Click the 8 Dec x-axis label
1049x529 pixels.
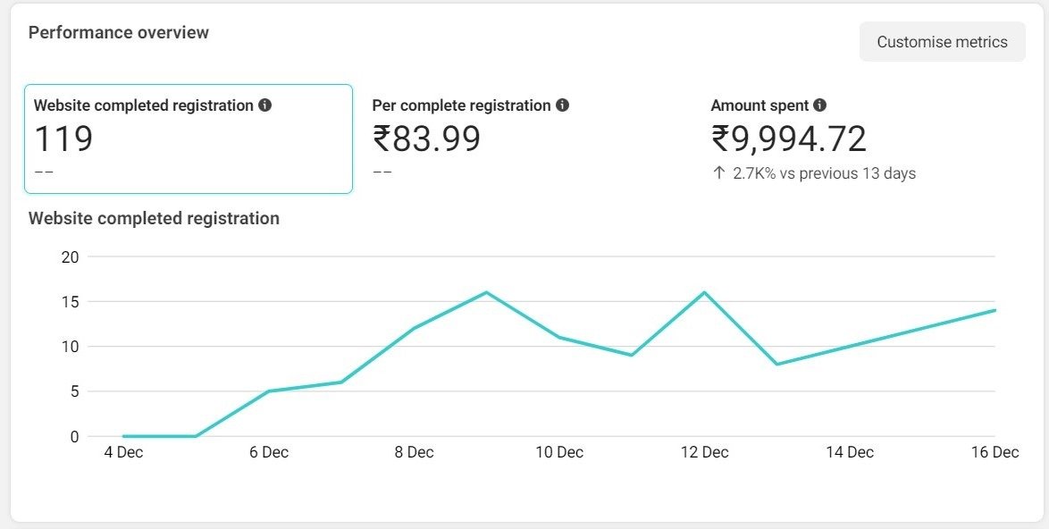point(414,452)
